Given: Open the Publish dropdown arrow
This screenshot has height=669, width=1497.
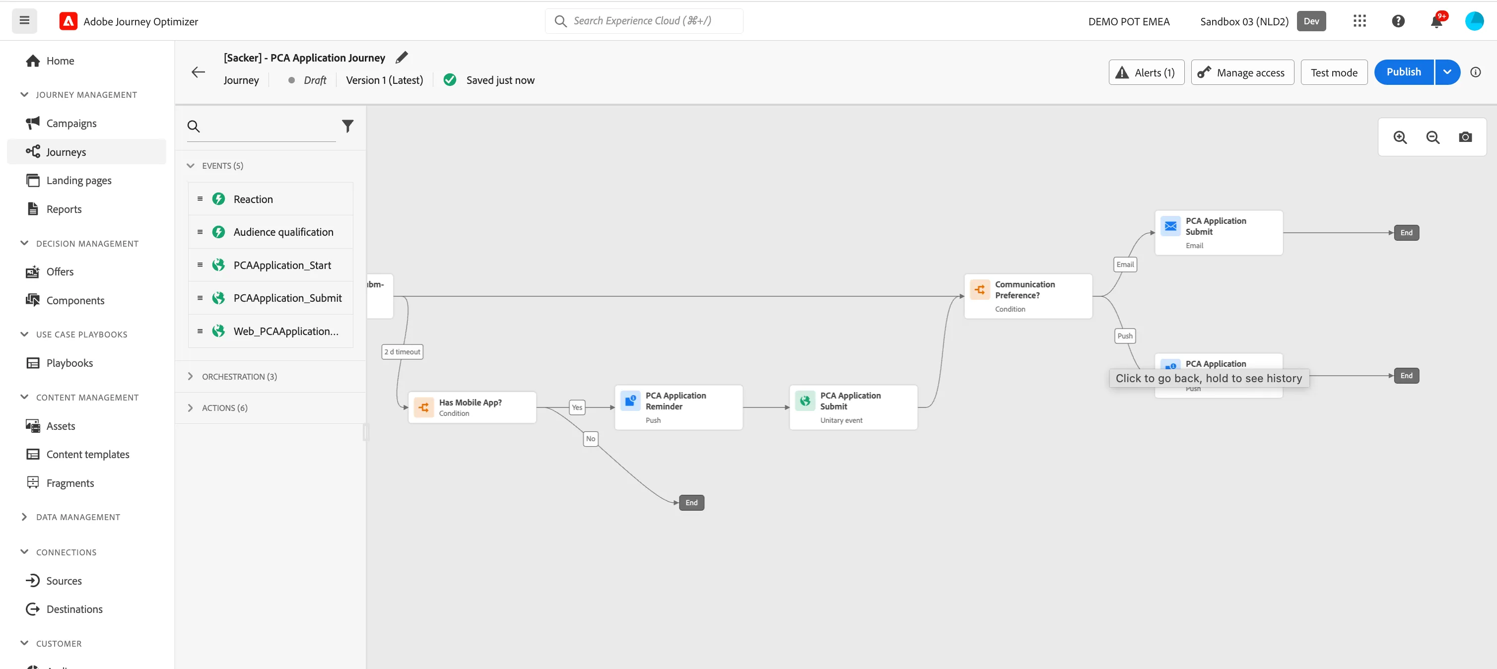Looking at the screenshot, I should (x=1447, y=72).
